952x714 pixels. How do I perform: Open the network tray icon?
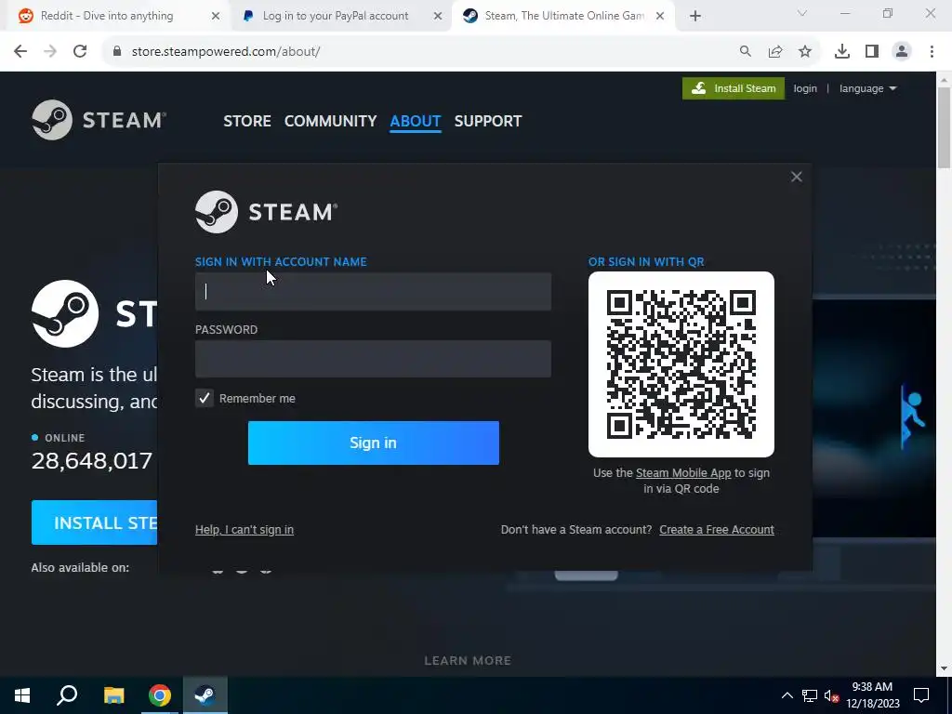(x=810, y=695)
